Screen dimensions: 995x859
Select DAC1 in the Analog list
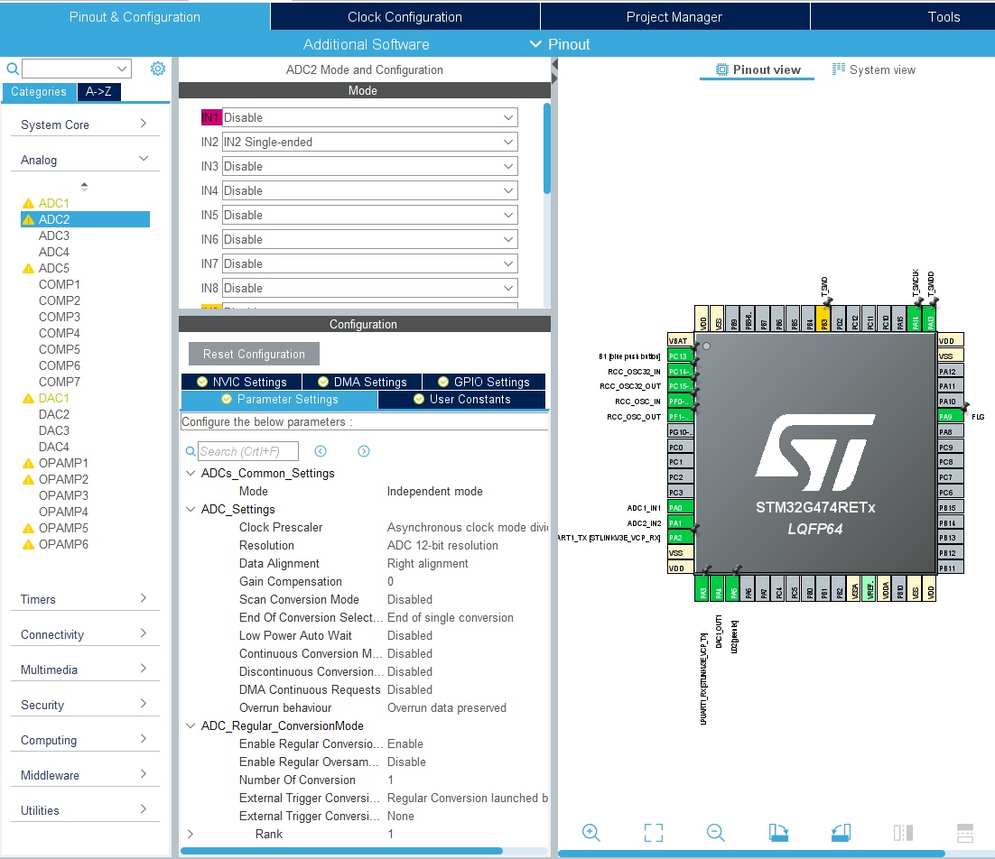click(x=54, y=398)
